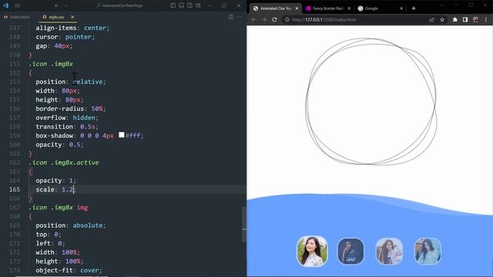Viewport: 493px width, 277px height.
Task: Switch to the index.html editor tab
Action: [x=17, y=17]
